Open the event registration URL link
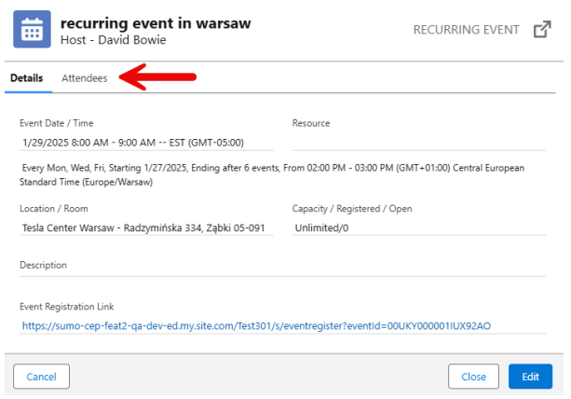 click(x=255, y=326)
